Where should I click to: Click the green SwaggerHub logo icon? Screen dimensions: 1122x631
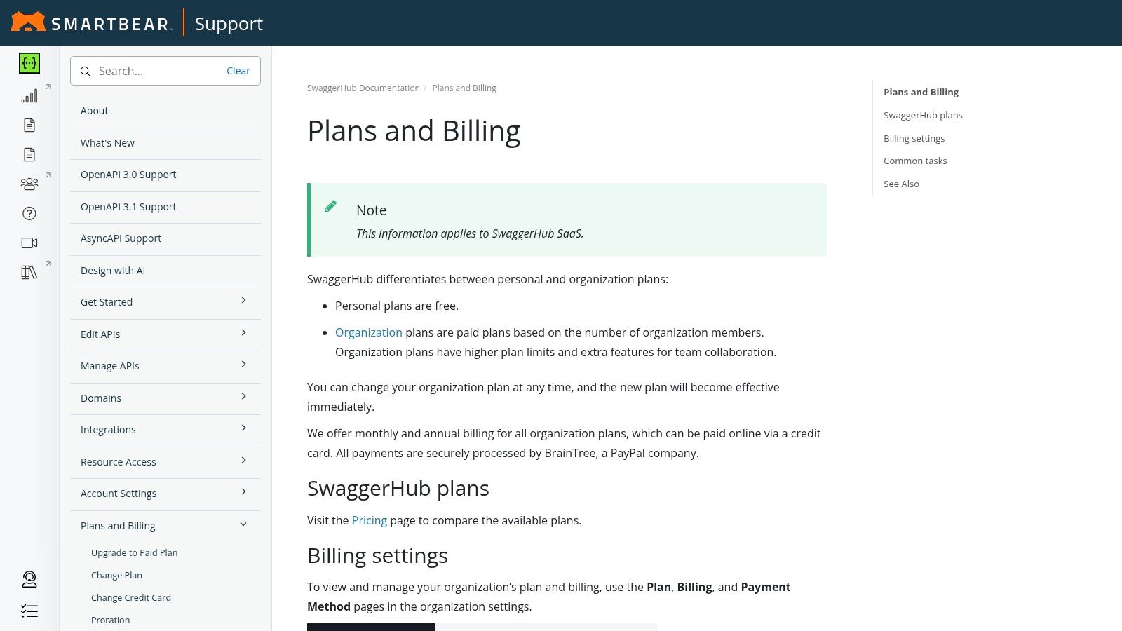click(x=29, y=63)
